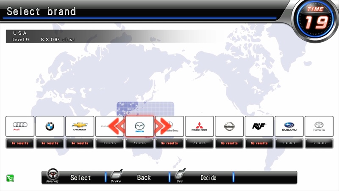Pick the Mitsubishi Motors brand tile
The image size is (339, 191).
pyautogui.click(x=199, y=126)
